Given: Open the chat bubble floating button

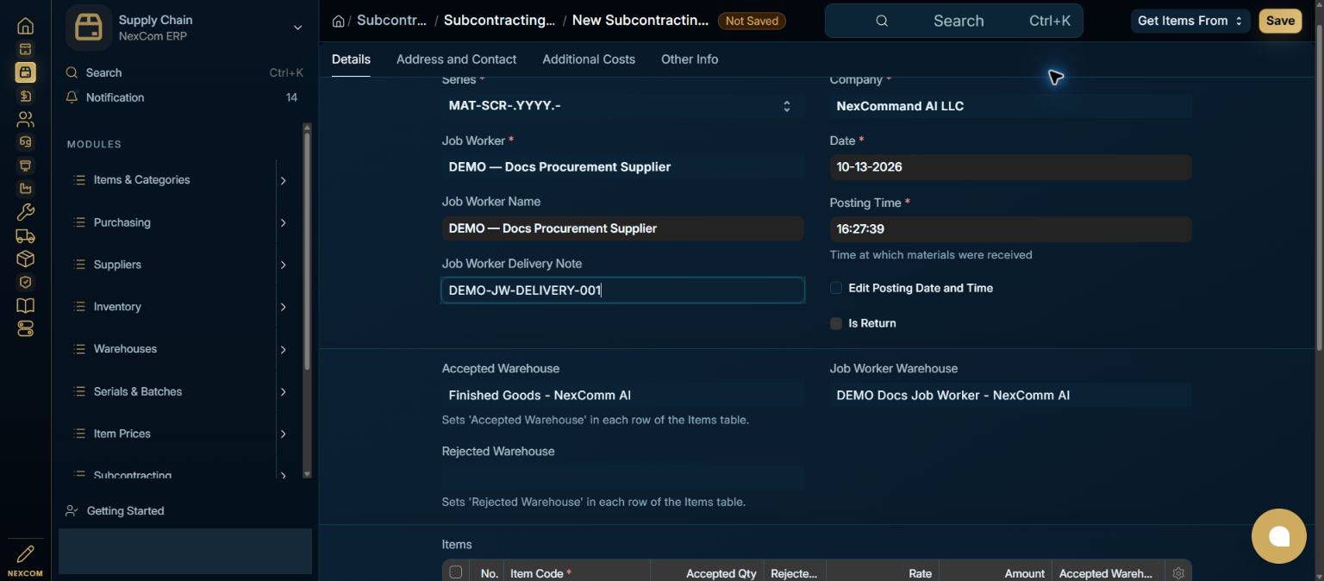Looking at the screenshot, I should coord(1279,536).
